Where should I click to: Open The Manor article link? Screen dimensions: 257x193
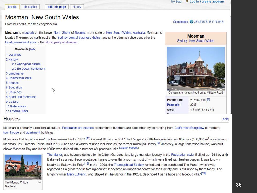pos(55,155)
